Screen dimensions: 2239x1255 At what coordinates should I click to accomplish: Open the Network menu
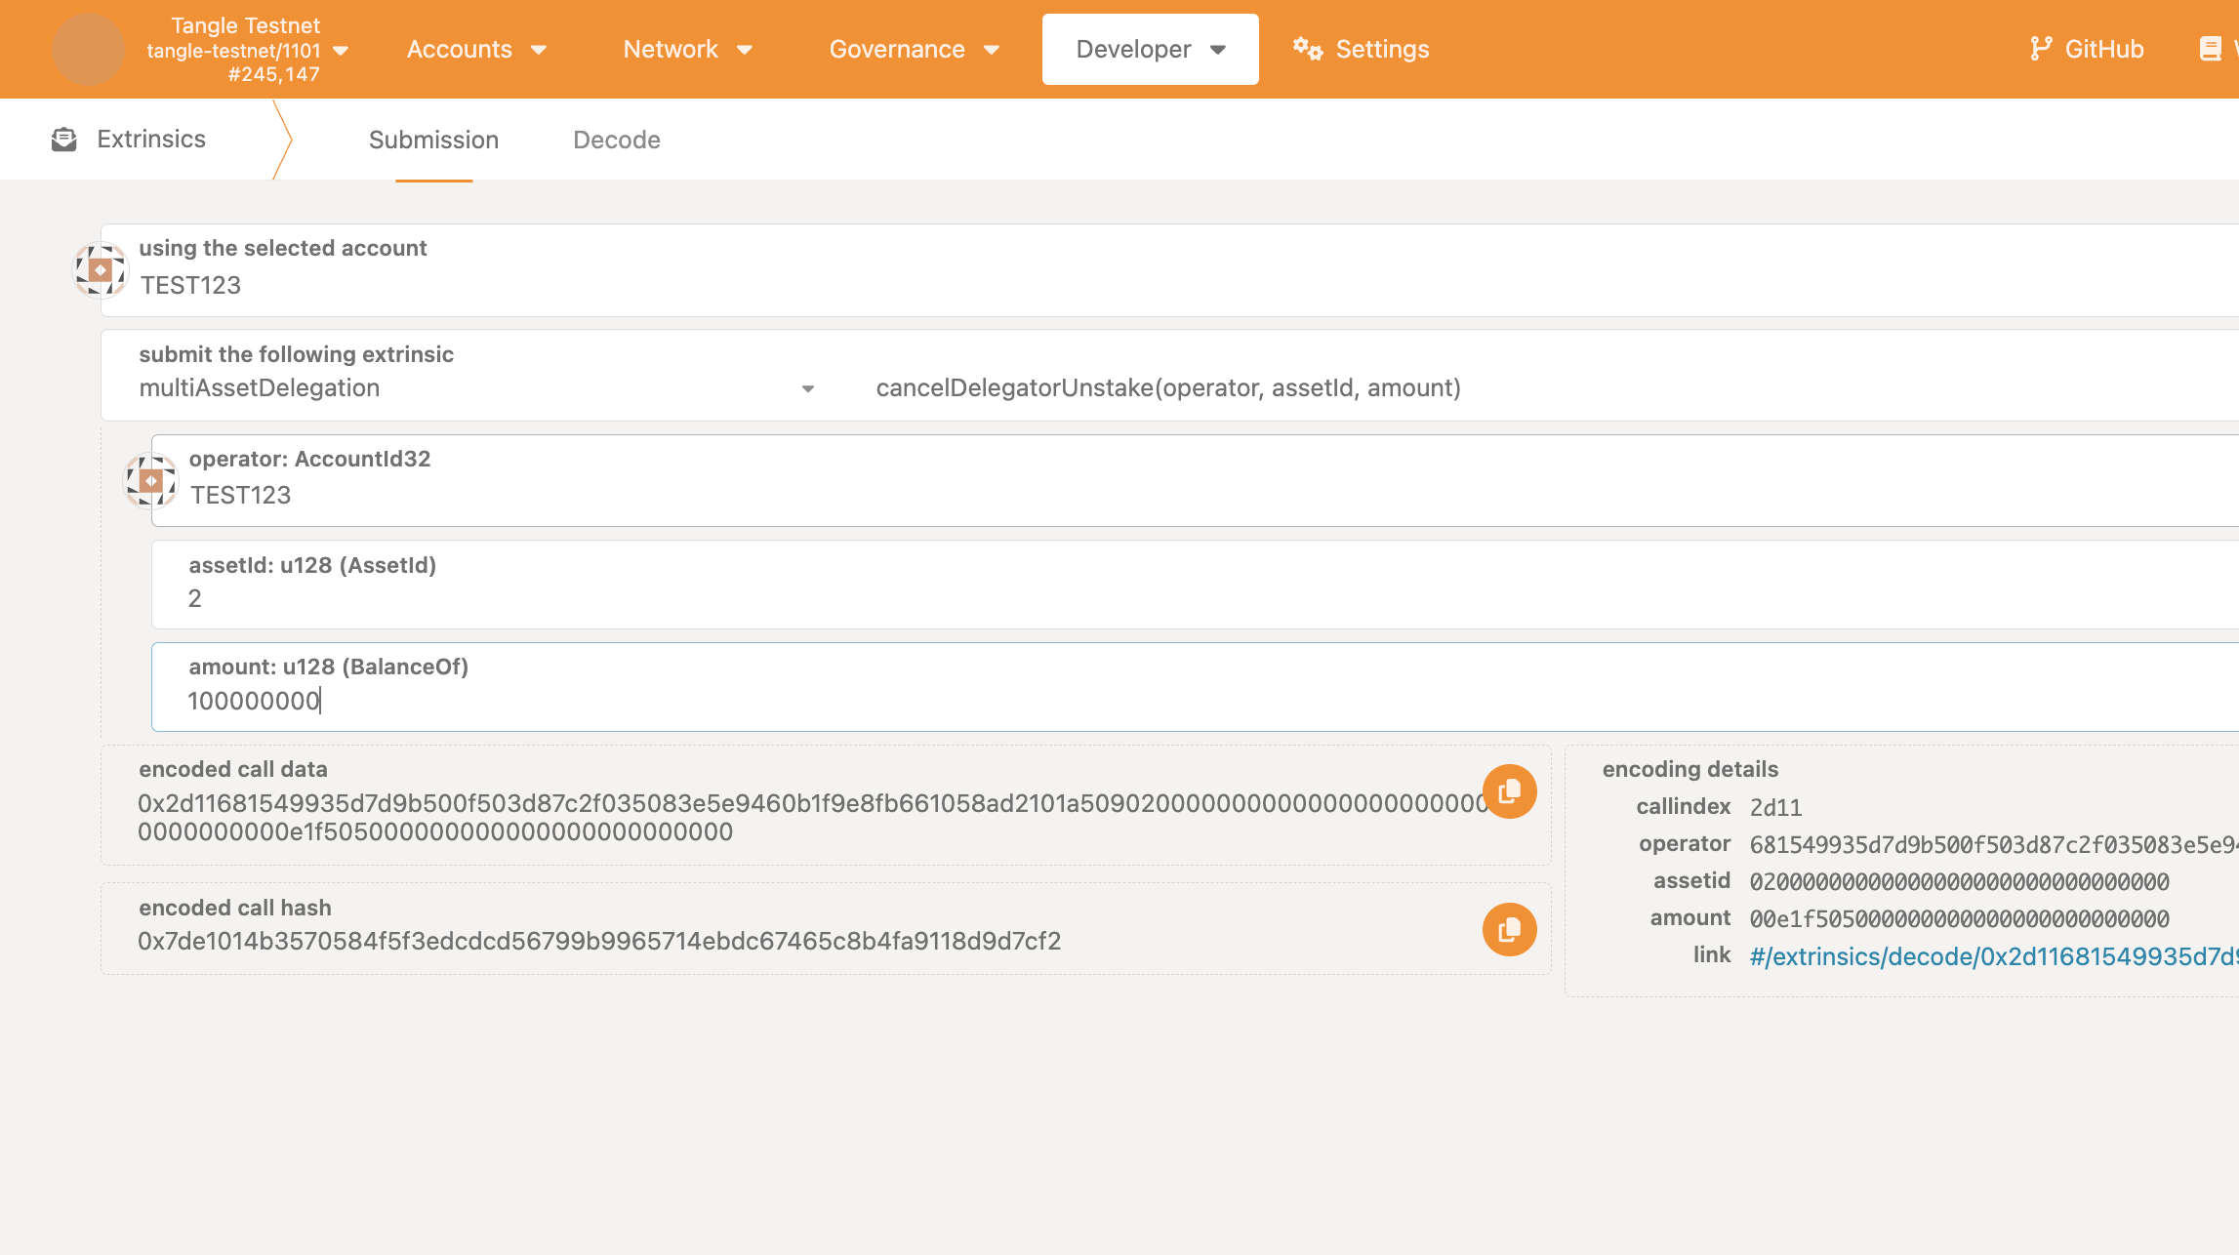(687, 48)
